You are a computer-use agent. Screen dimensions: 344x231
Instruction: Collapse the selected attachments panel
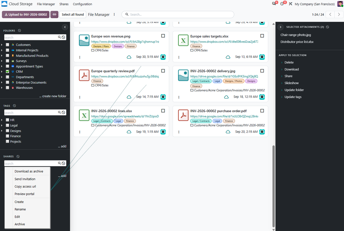click(x=280, y=27)
